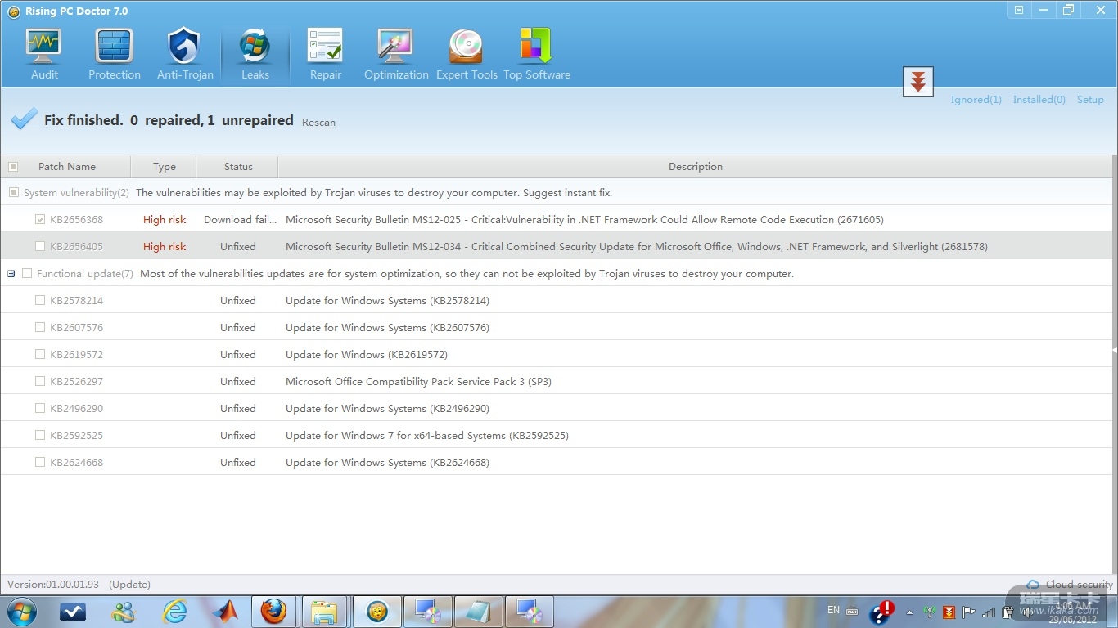Toggle the select-all checkbox in the header

[x=13, y=167]
